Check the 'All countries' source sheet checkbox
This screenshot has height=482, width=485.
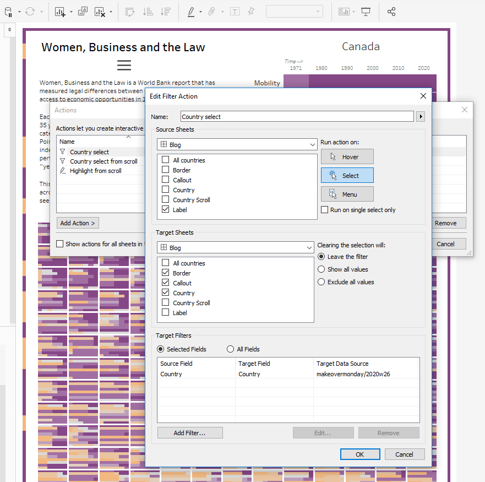click(166, 160)
